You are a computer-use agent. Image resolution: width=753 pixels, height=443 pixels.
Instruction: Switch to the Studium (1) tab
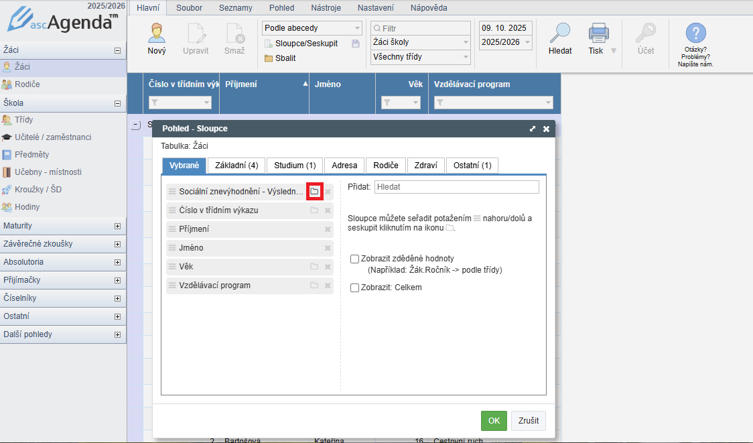(295, 166)
